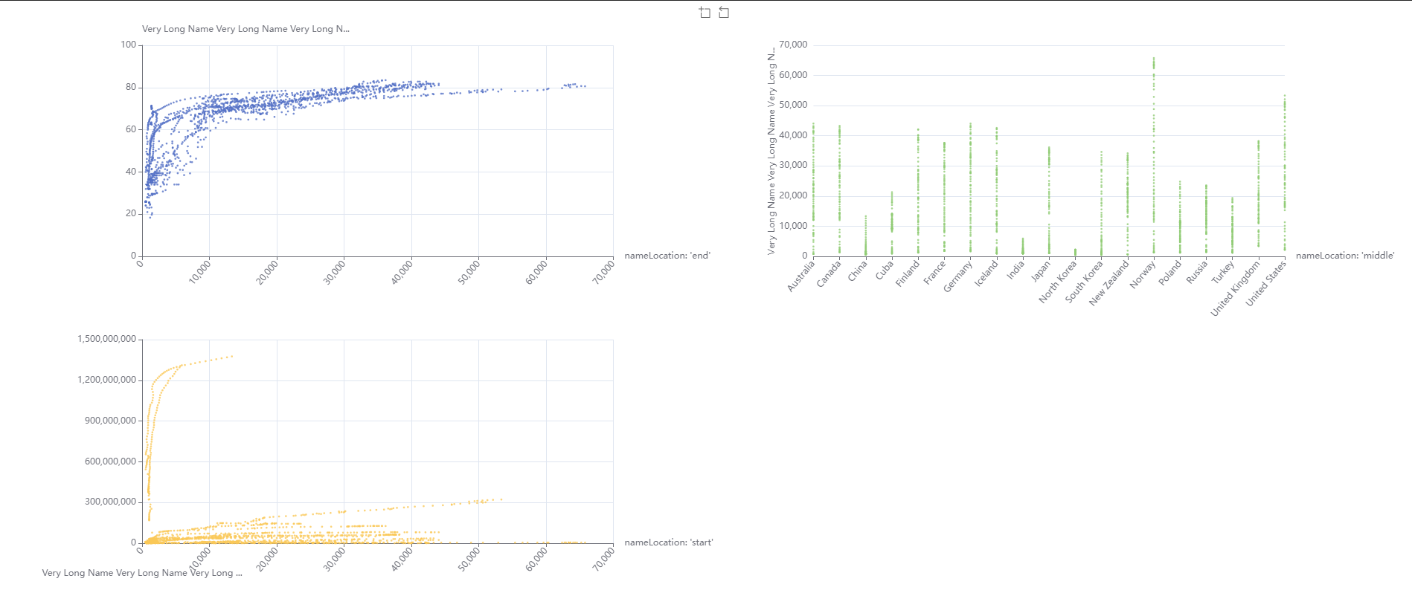Image resolution: width=1412 pixels, height=593 pixels.
Task: Click the 'nameLocation: 'start'' axis name
Action: [x=669, y=542]
